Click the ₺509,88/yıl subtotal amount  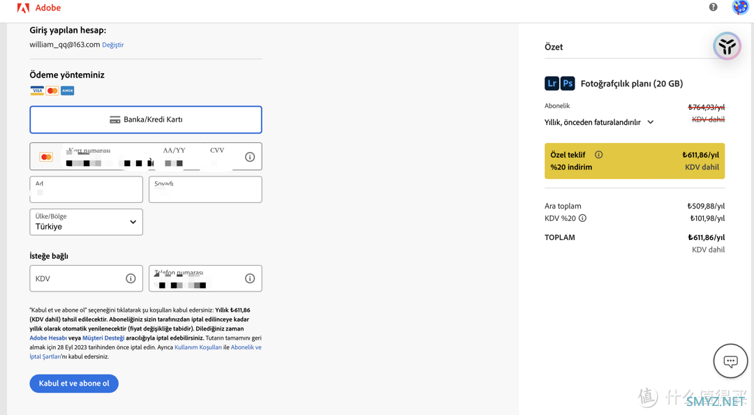(x=706, y=206)
